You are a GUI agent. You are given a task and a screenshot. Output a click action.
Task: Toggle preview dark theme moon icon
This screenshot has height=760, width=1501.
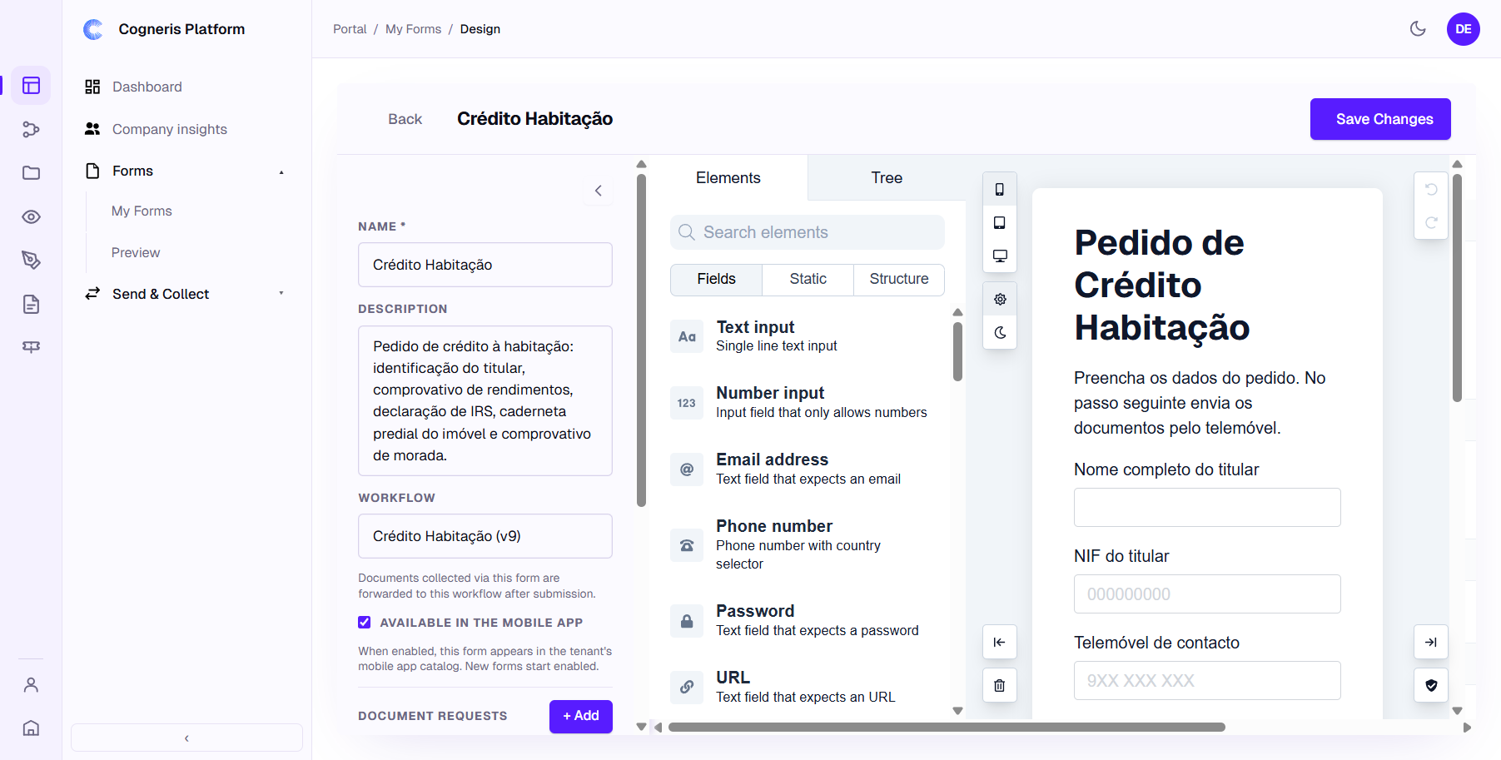(x=1000, y=332)
